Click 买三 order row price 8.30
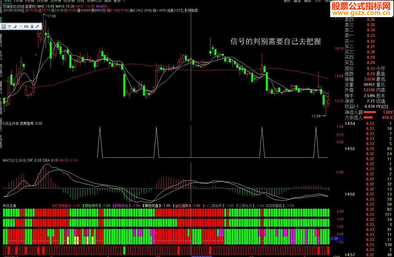Image resolution: width=394 pixels, height=257 pixels. pyautogui.click(x=371, y=52)
